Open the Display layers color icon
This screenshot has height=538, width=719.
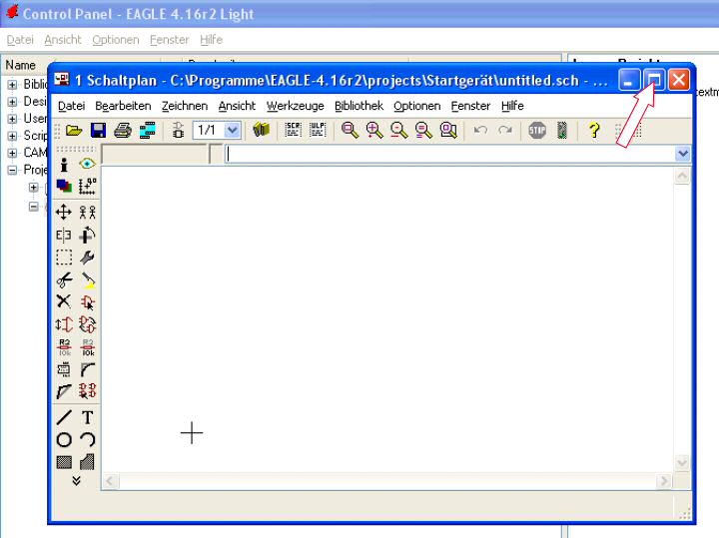pyautogui.click(x=64, y=186)
